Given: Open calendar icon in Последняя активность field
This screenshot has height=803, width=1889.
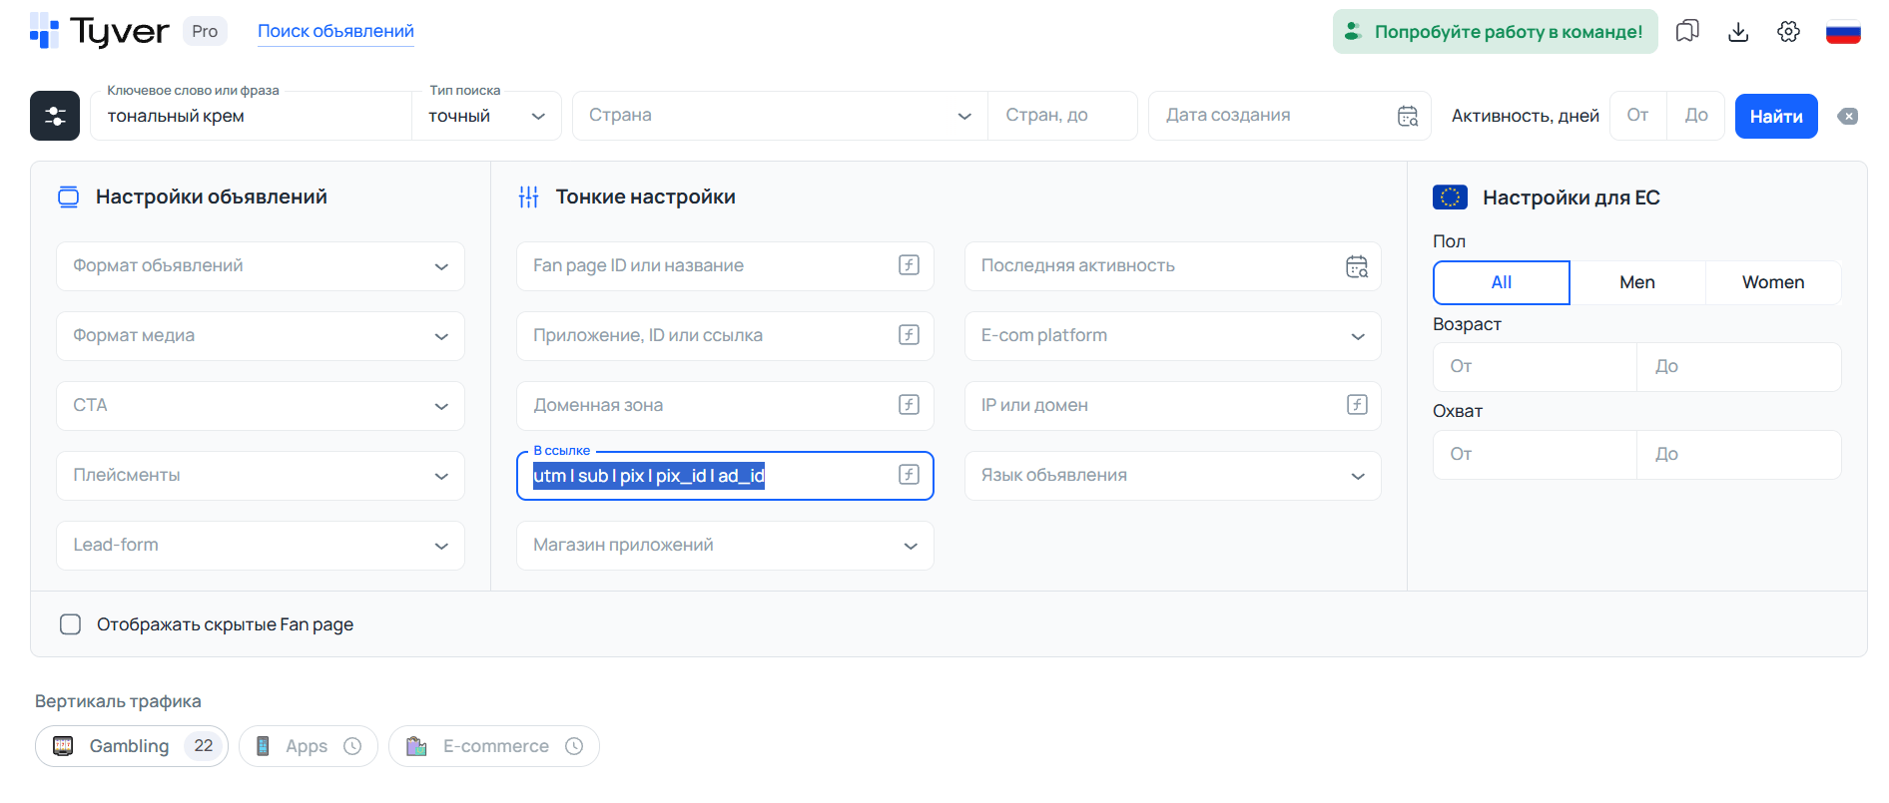Looking at the screenshot, I should pyautogui.click(x=1357, y=266).
